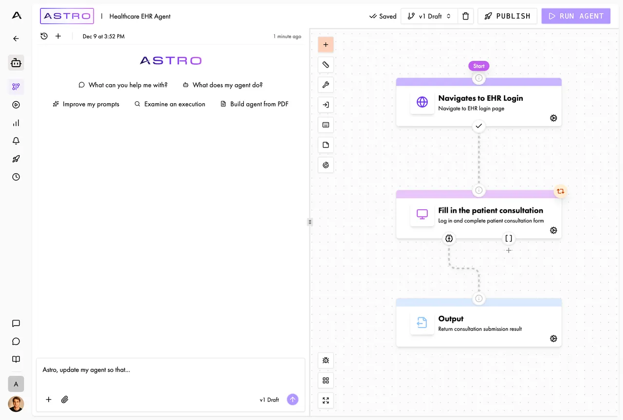This screenshot has width=623, height=420.
Task: Click the checkmark connector below EHR Login node
Action: click(479, 126)
